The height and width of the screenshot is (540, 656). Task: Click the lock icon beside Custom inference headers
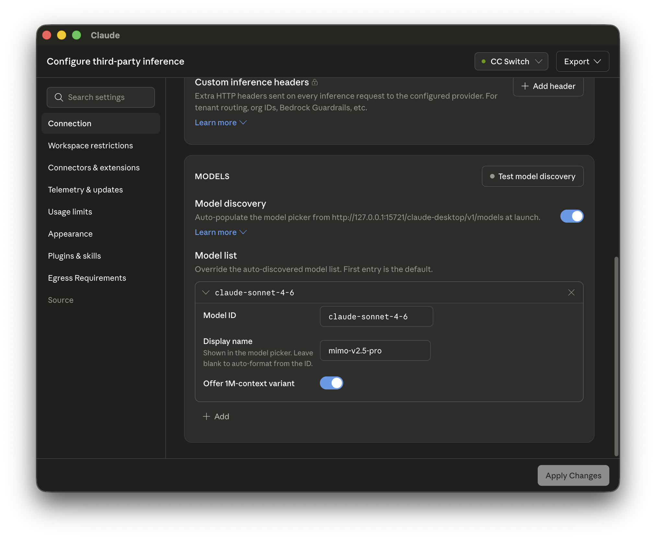tap(315, 82)
